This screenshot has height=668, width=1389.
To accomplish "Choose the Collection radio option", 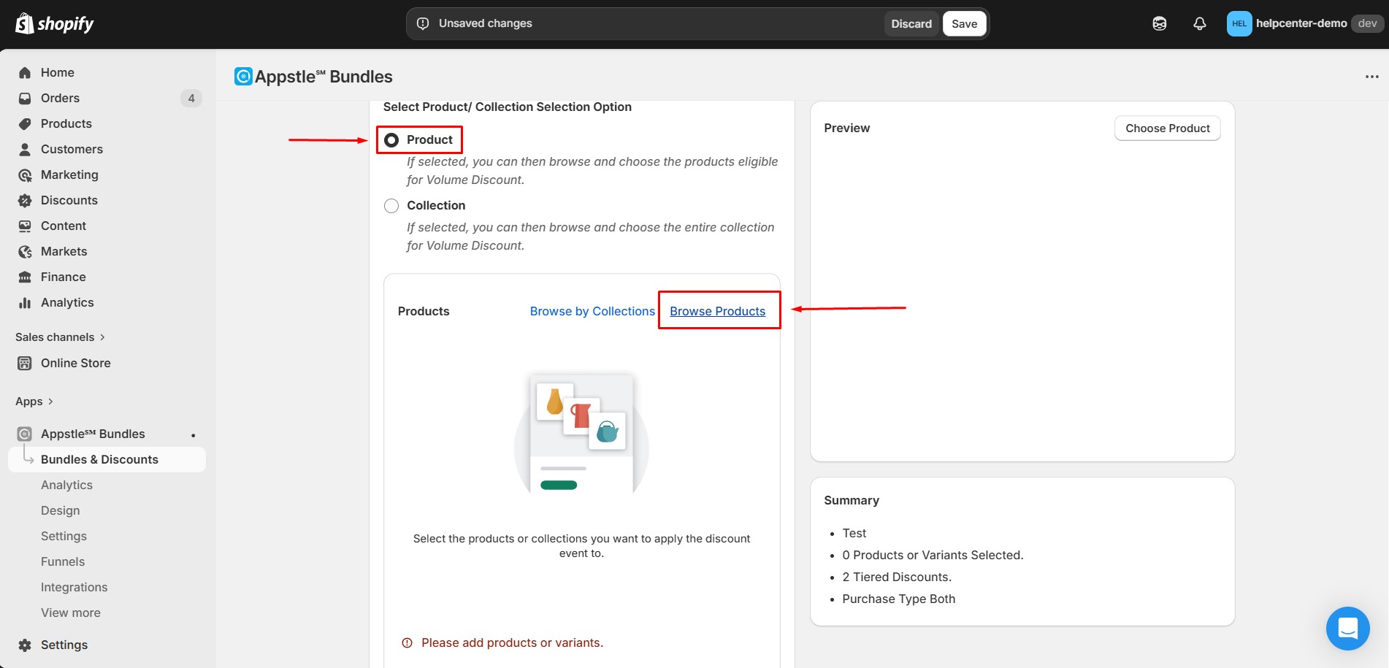I will click(391, 205).
